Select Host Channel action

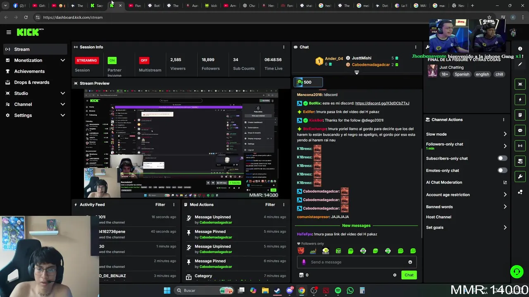(438, 217)
